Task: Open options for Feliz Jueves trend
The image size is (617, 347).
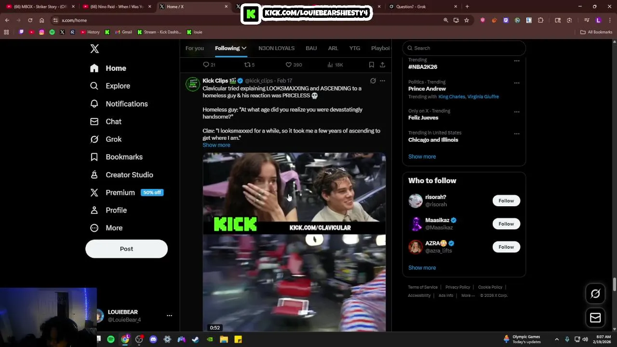Action: point(517,112)
